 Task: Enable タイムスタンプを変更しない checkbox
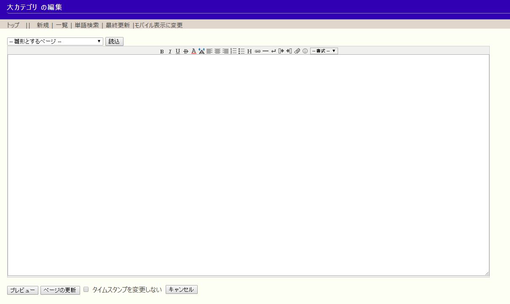pyautogui.click(x=86, y=290)
